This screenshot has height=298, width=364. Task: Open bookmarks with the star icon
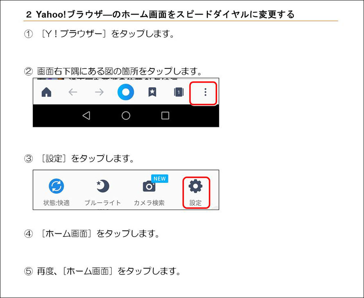pyautogui.click(x=152, y=92)
